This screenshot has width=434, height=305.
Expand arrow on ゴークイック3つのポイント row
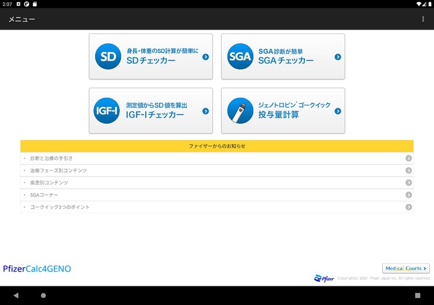click(x=409, y=207)
